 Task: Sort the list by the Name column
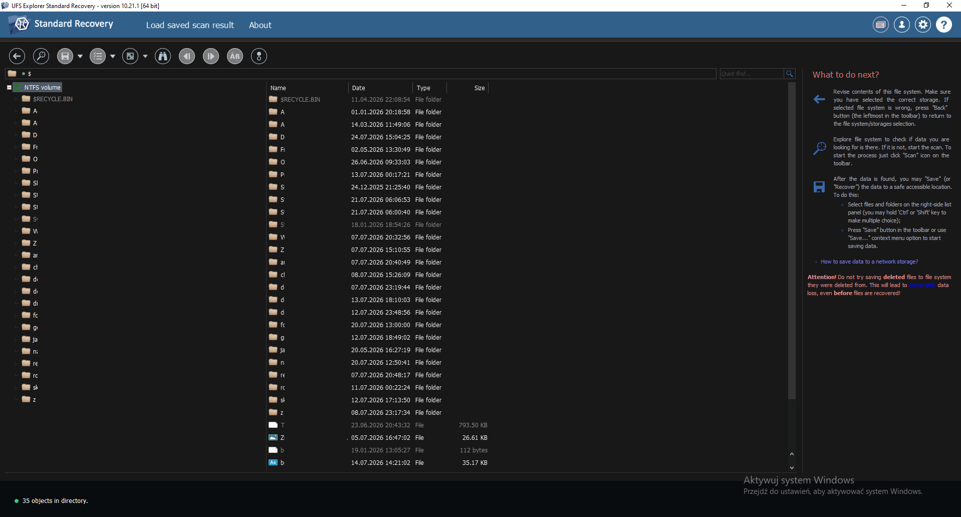[x=308, y=88]
